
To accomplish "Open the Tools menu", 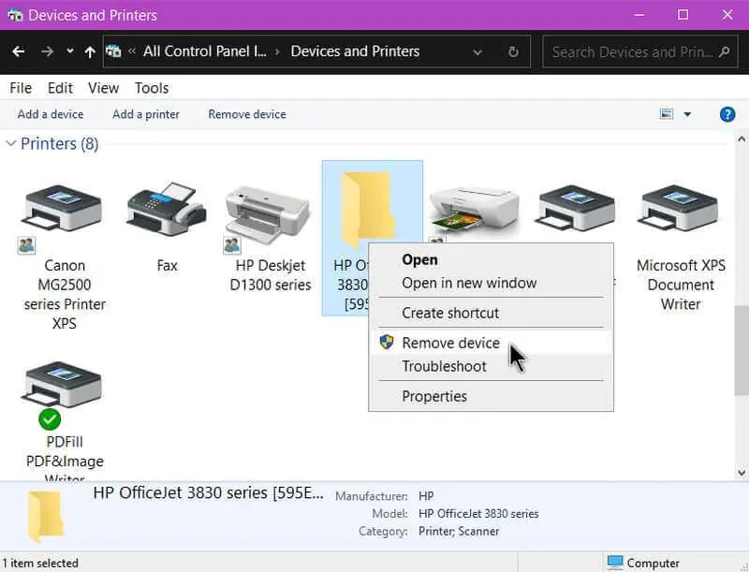I will [x=152, y=88].
